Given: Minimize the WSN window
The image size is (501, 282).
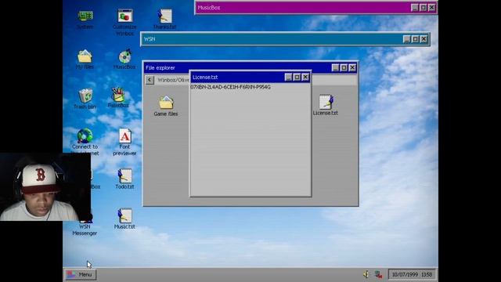Looking at the screenshot, I should [406, 39].
